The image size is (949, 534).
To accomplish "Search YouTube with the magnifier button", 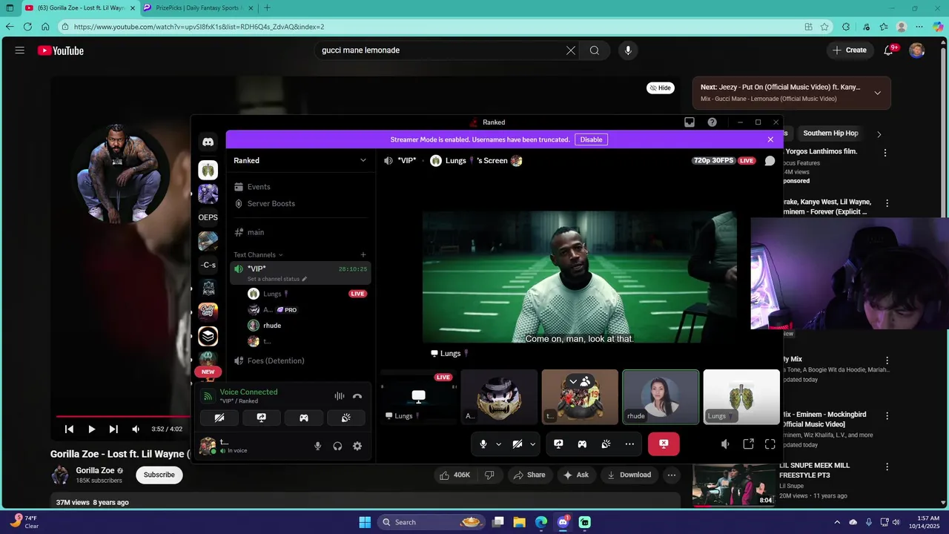I will pos(595,50).
